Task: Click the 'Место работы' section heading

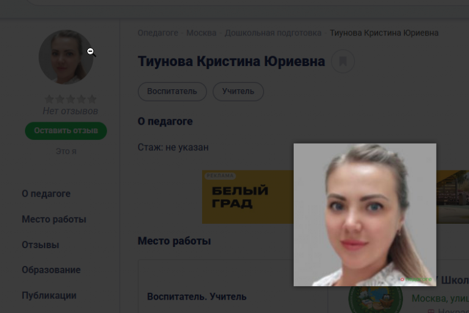Action: click(174, 241)
